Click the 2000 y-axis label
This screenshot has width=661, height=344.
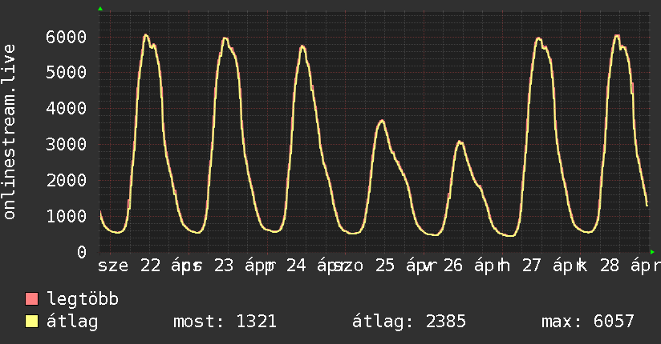(x=67, y=181)
